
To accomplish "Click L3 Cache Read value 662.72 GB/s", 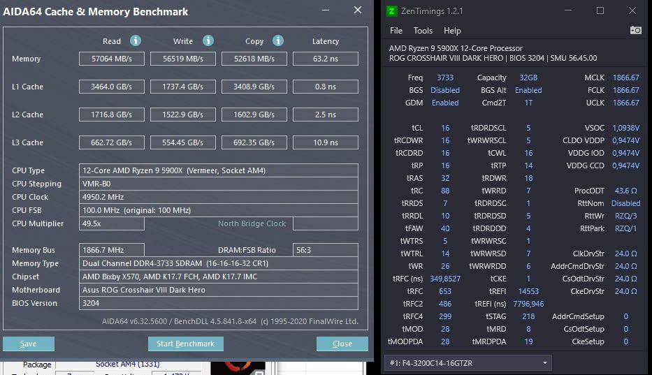I will (111, 142).
